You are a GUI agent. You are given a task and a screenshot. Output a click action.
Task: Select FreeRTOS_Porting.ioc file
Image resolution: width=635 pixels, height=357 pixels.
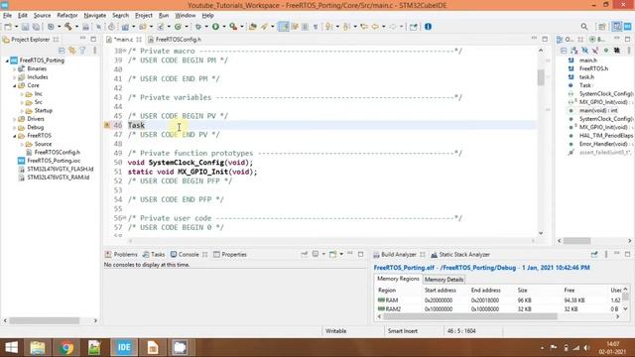54,161
